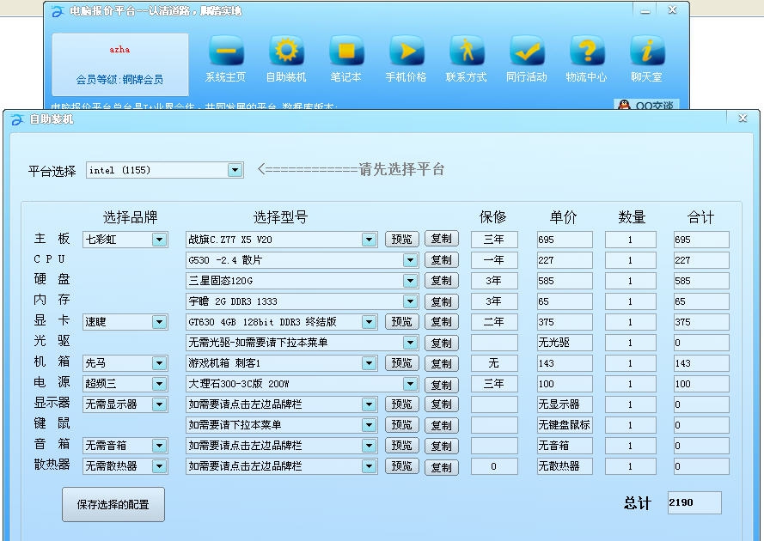
Task: Expand the 显卡 model dropdown GT630 4GB
Action: pyautogui.click(x=369, y=322)
